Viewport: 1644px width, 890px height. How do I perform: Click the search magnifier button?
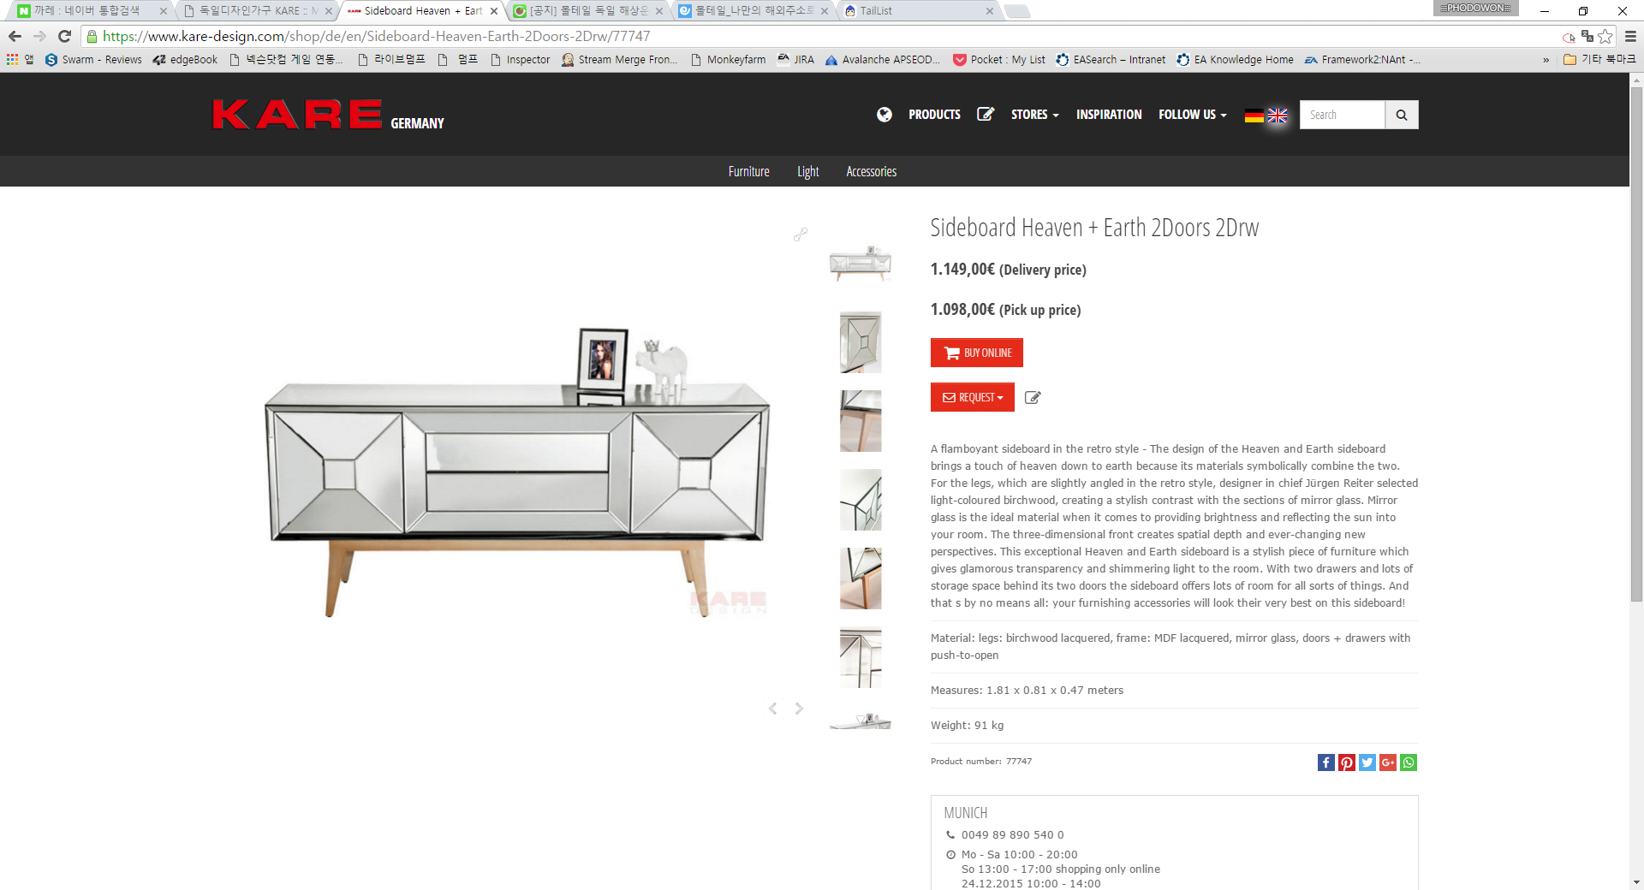coord(1401,115)
